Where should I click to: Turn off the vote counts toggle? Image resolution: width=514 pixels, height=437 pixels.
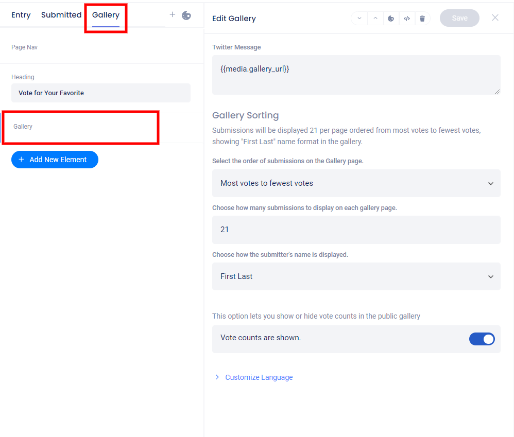point(482,339)
